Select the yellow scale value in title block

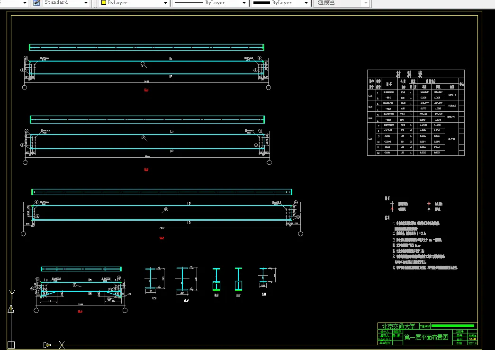point(473,339)
